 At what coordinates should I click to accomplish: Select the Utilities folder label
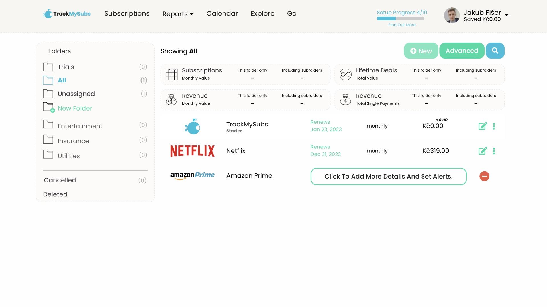[69, 156]
